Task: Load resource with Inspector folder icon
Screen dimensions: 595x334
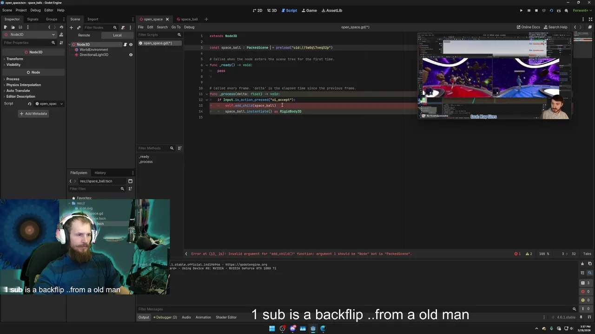Action: [13, 27]
